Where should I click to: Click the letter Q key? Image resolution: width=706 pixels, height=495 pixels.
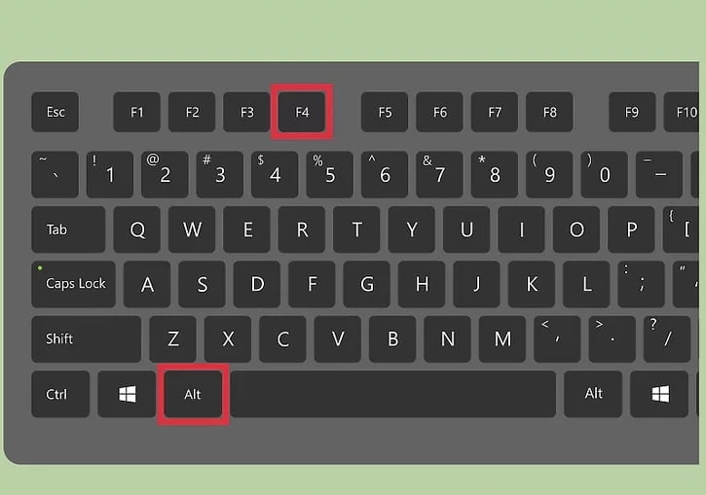pos(137,230)
